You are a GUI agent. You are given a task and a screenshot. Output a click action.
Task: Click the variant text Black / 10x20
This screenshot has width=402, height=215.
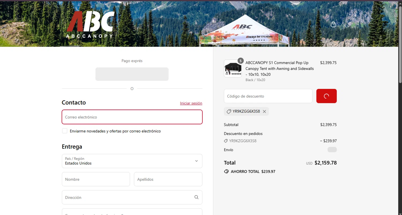(255, 80)
